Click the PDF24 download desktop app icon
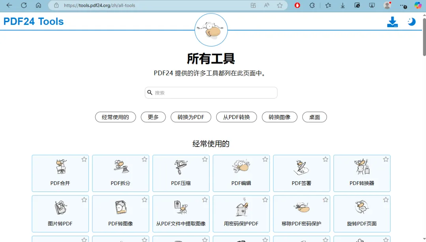426x242 pixels. click(x=392, y=22)
